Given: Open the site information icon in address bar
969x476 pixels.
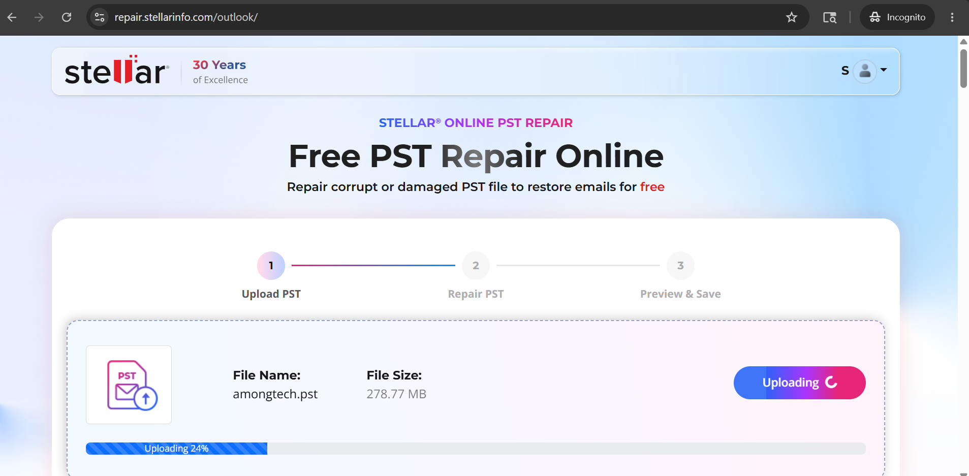Looking at the screenshot, I should click(x=100, y=17).
